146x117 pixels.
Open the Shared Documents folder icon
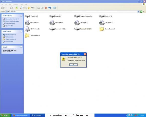102,29
